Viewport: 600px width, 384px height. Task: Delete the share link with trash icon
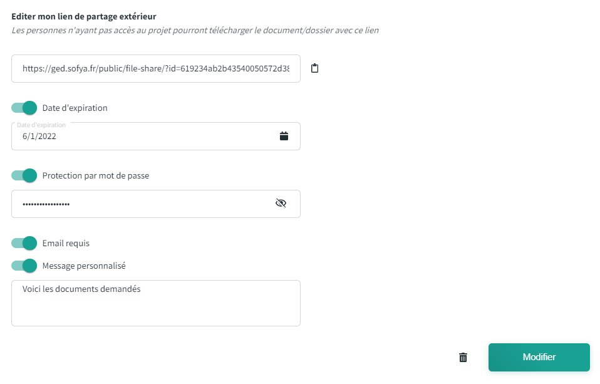click(463, 357)
